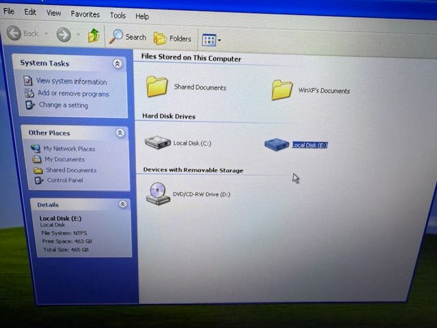Click the Local Disk (C:) label
This screenshot has width=437, height=328.
tap(193, 143)
